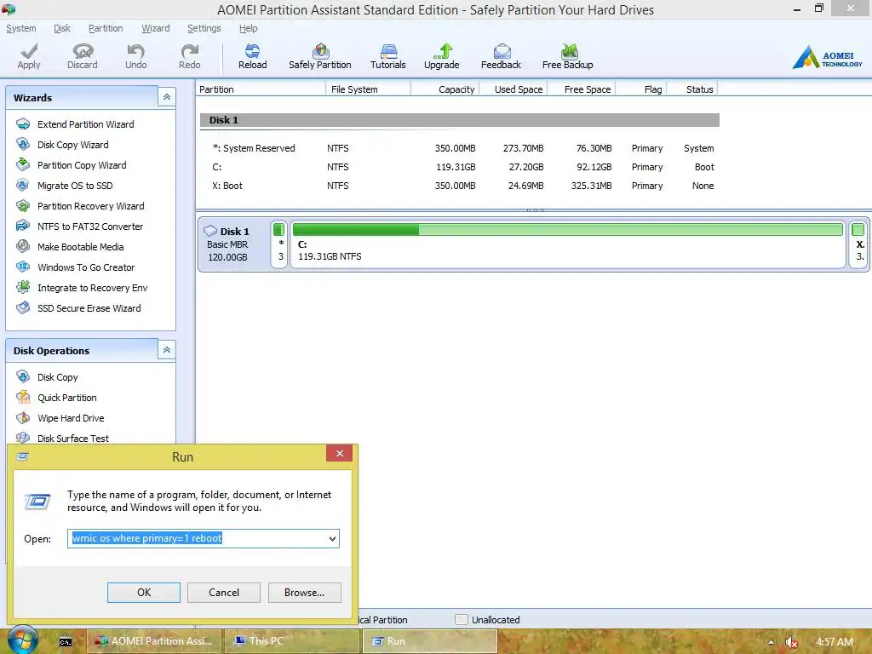Open the Safely Partition tool
872x654 pixels.
click(320, 57)
